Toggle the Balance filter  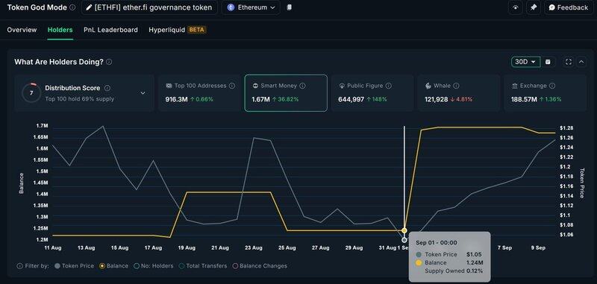click(x=113, y=266)
